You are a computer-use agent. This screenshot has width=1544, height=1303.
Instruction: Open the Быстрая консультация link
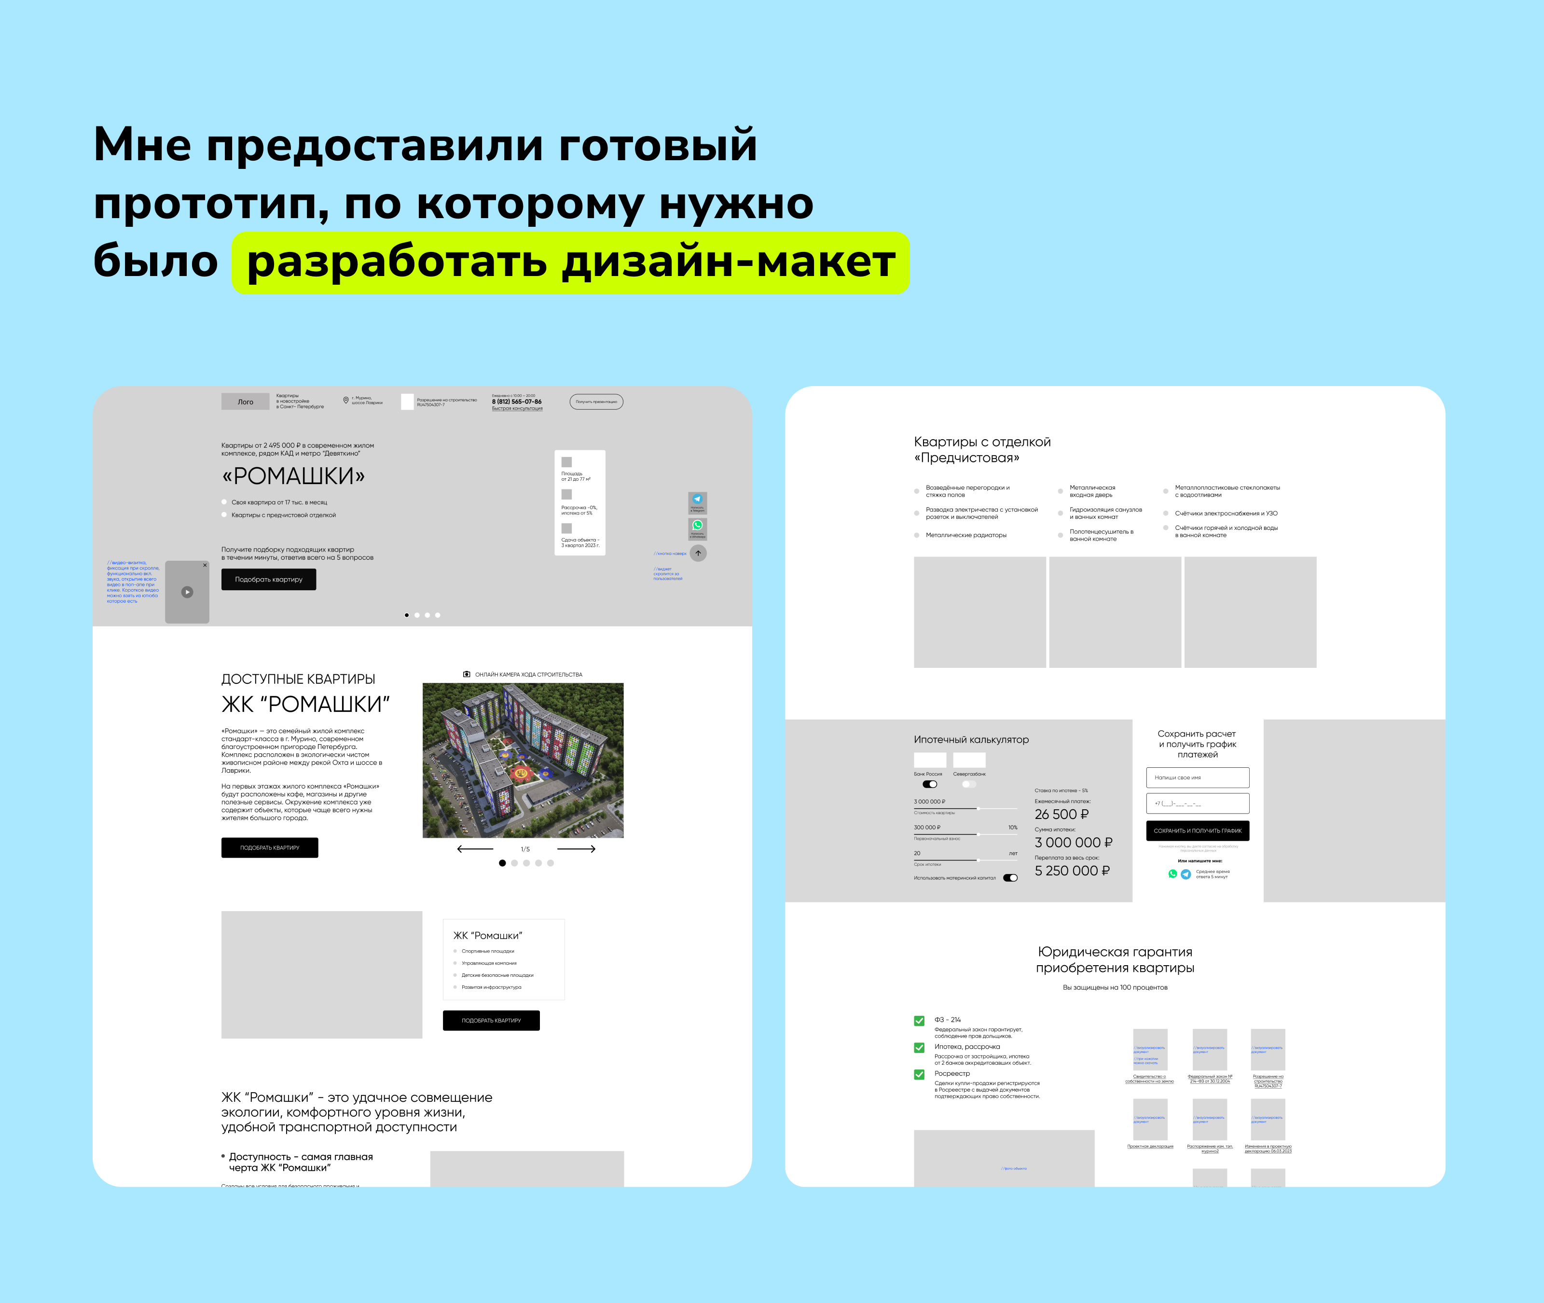tap(517, 408)
